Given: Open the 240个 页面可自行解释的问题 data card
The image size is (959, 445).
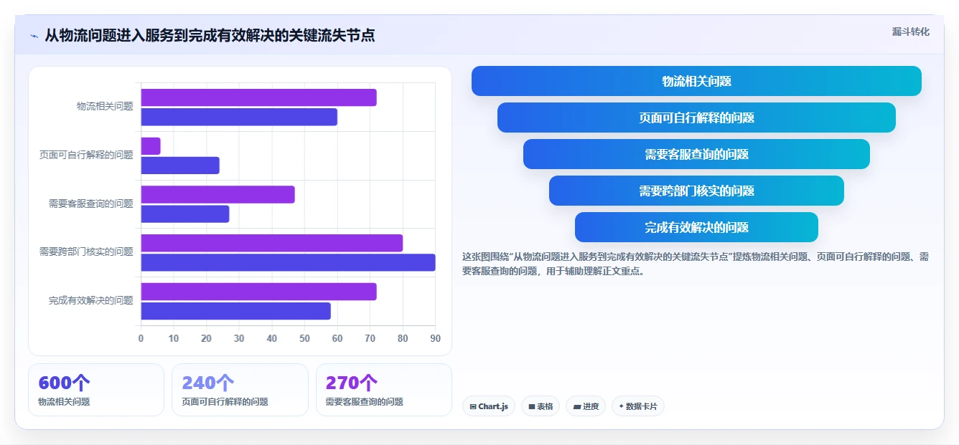Looking at the screenshot, I should click(x=240, y=390).
